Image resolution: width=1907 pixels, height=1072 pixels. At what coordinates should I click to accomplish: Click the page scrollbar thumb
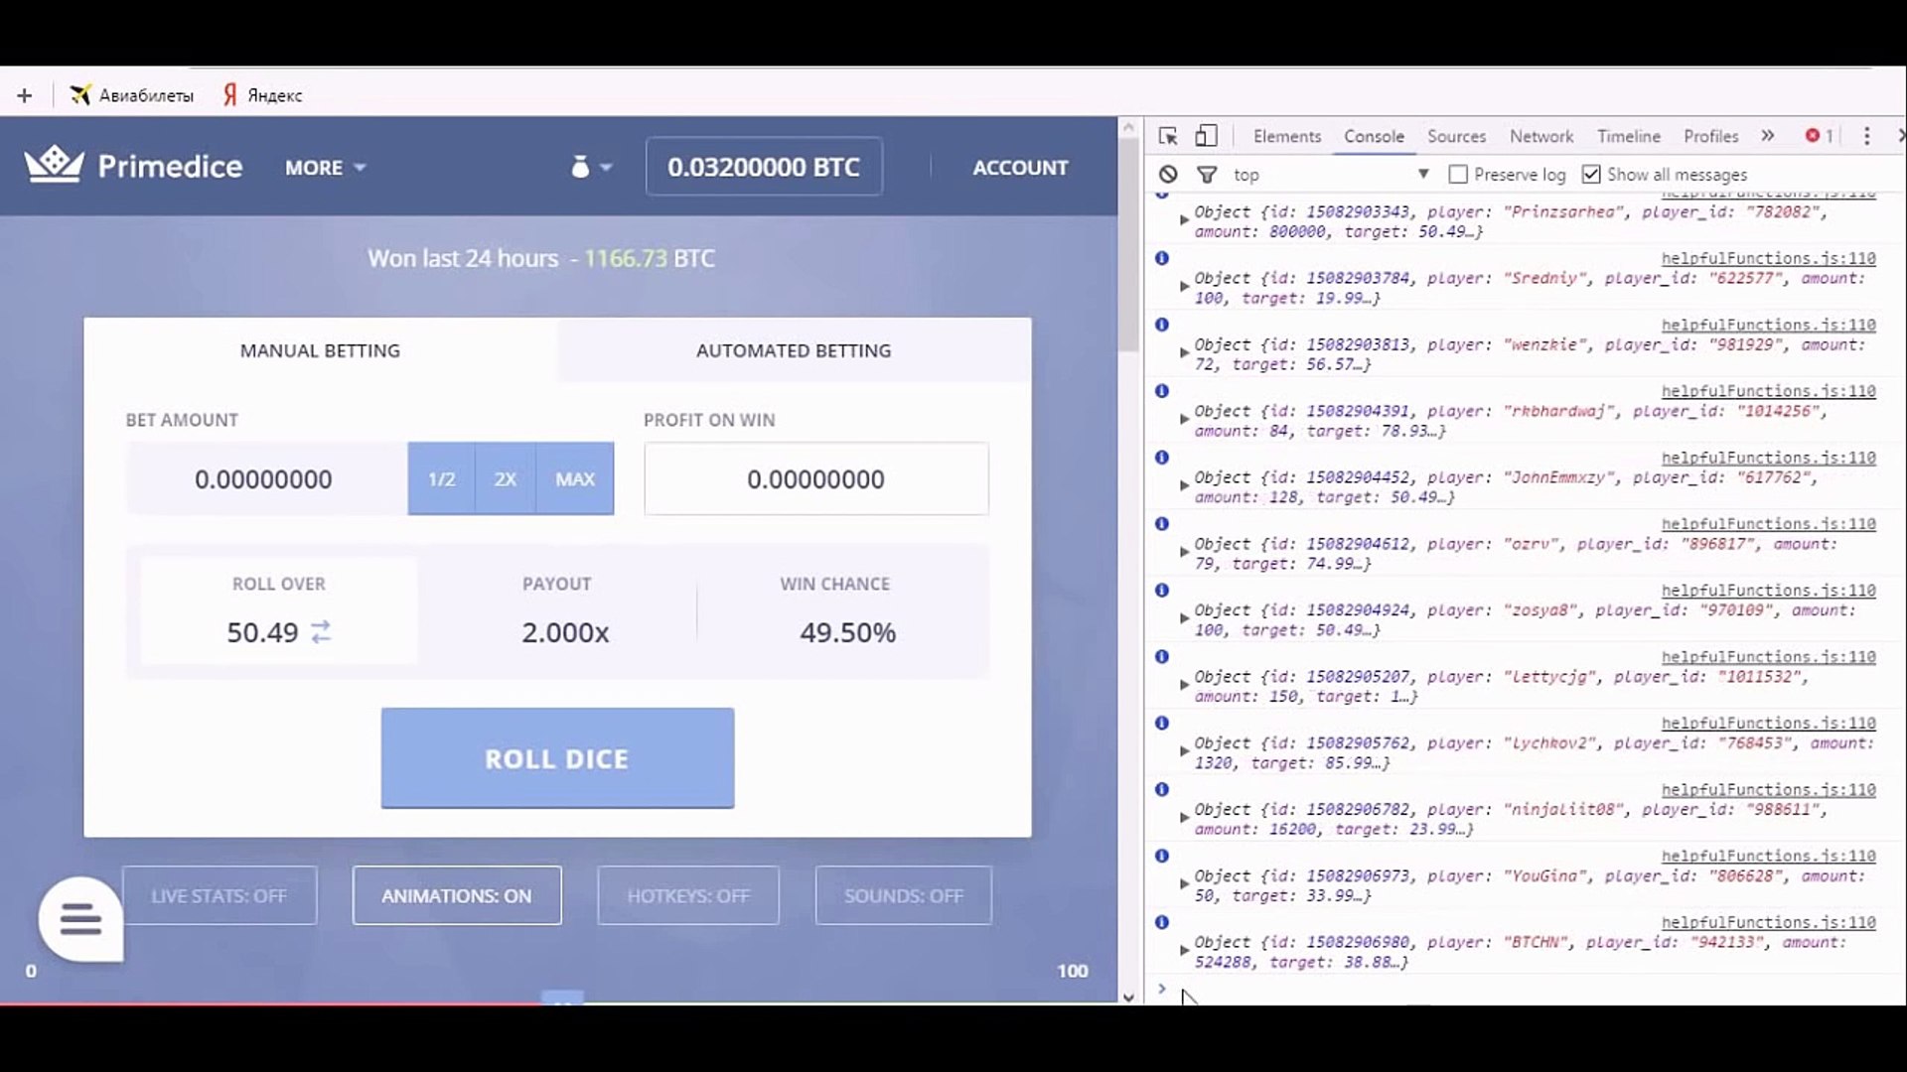coord(1128,245)
